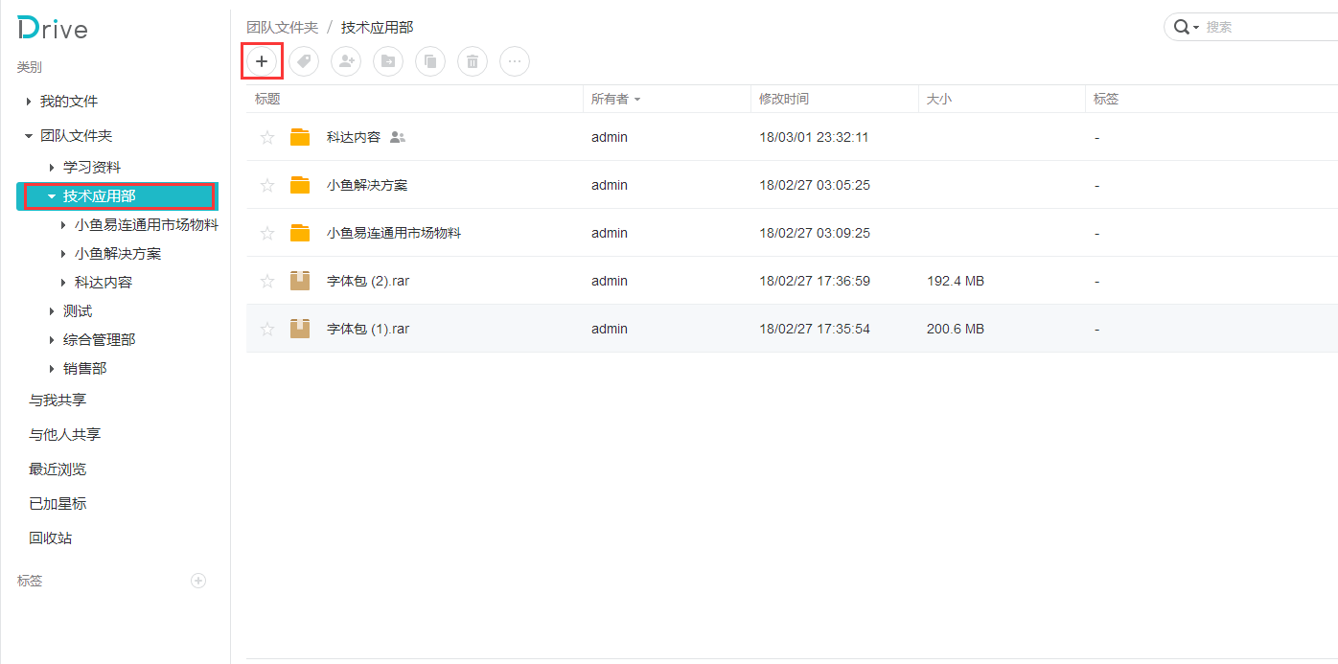1338x664 pixels.
Task: Toggle star on 小鱼解决方案 folder row
Action: [x=267, y=185]
